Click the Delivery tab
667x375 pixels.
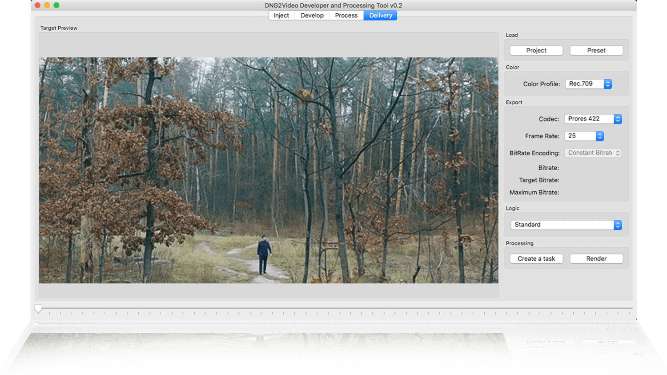click(380, 16)
